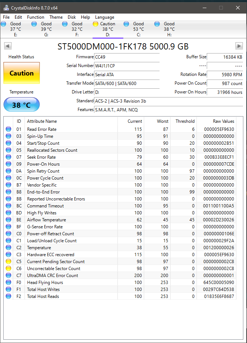Open the Theme menu
Viewport: 247px width, 343px height.
[56, 17]
